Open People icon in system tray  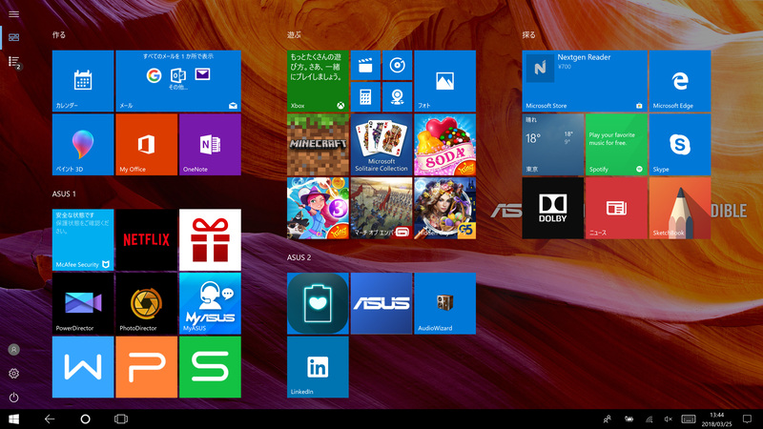[x=608, y=419]
